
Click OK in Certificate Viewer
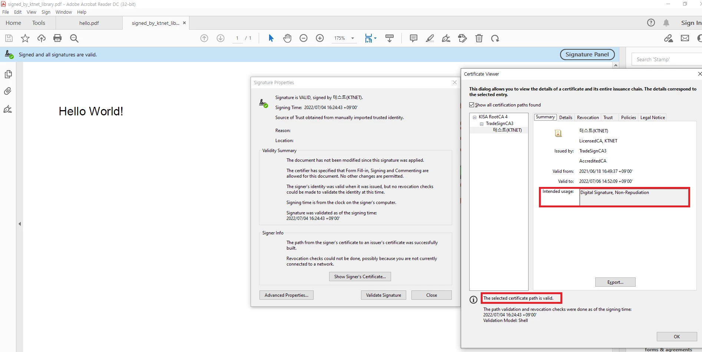click(x=677, y=337)
